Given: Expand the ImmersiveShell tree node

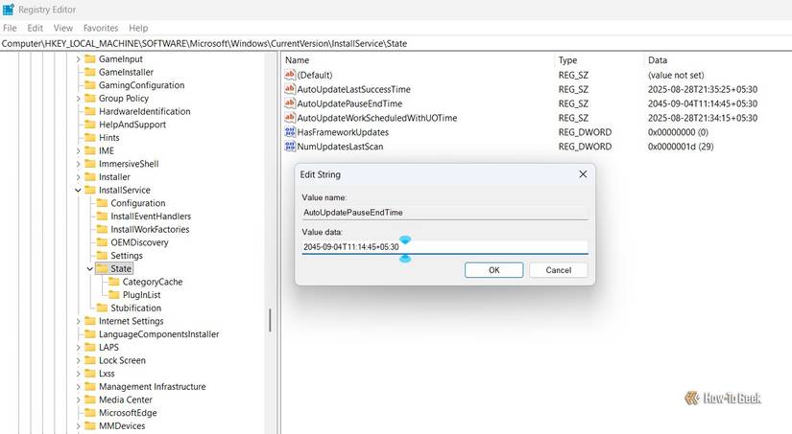Looking at the screenshot, I should coord(78,165).
